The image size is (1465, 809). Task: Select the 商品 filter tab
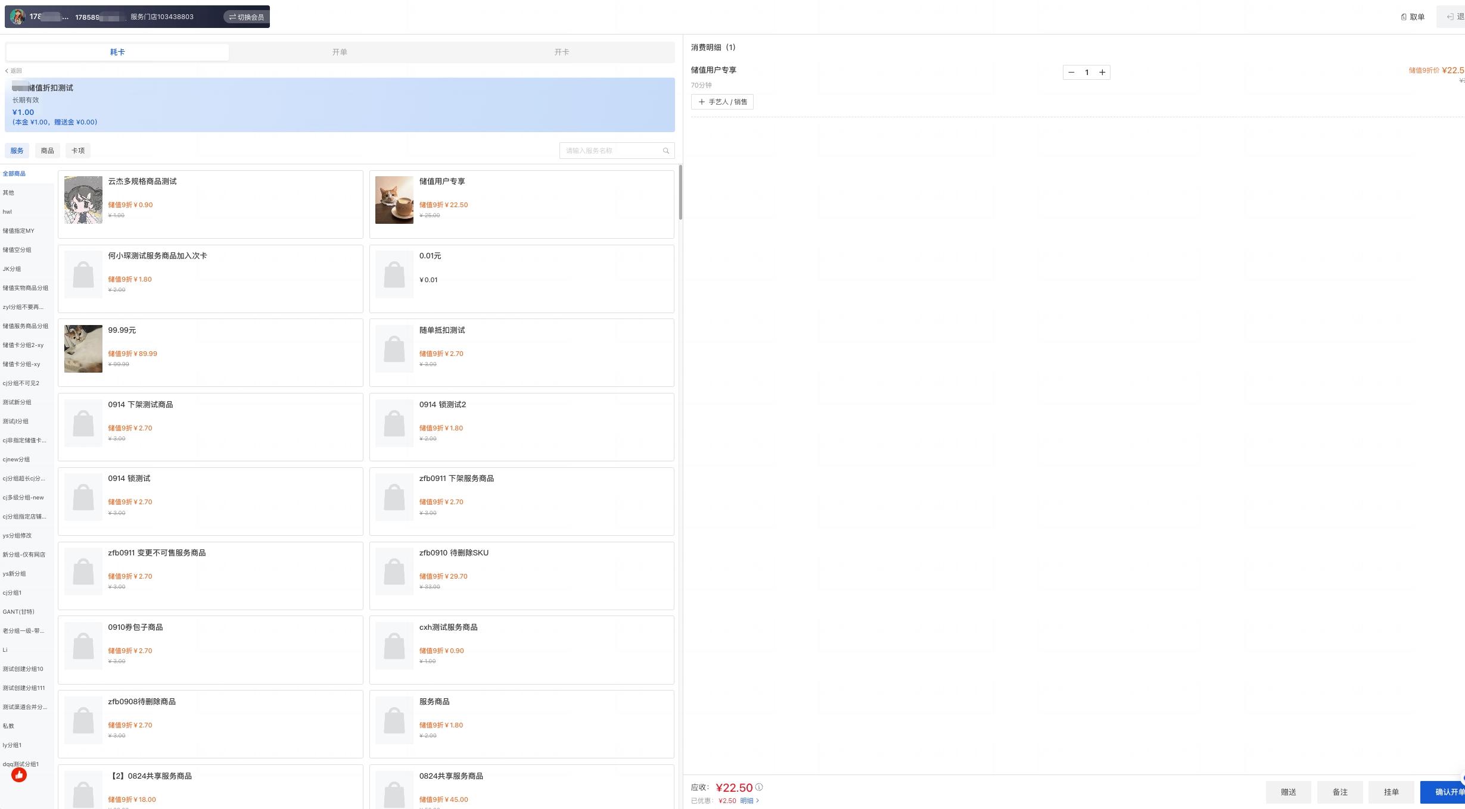pyautogui.click(x=48, y=151)
